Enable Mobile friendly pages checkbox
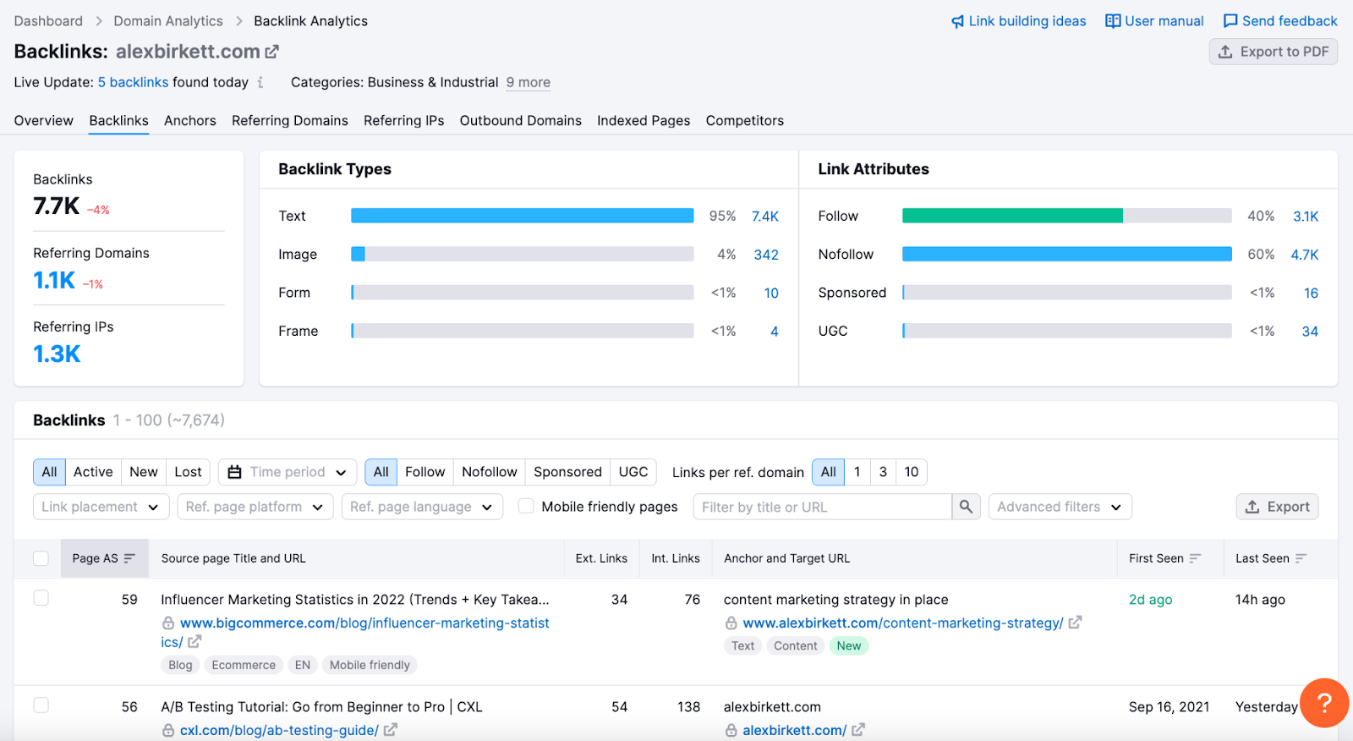This screenshot has width=1353, height=741. (x=526, y=506)
